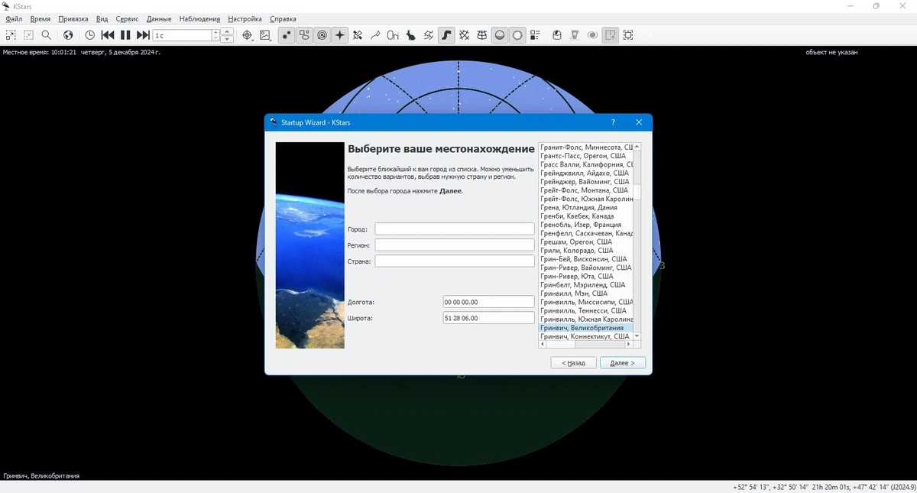The image size is (917, 493).
Task: Pause the simulation clock
Action: 125,35
